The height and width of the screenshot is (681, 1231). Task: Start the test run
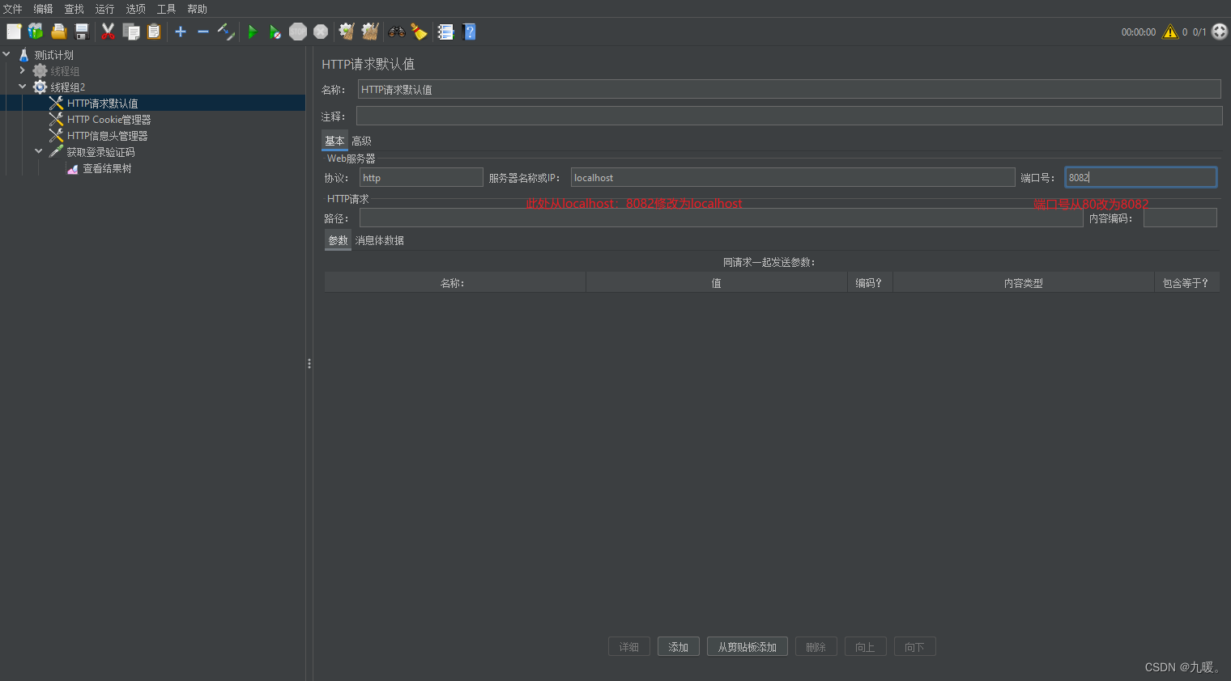[252, 32]
